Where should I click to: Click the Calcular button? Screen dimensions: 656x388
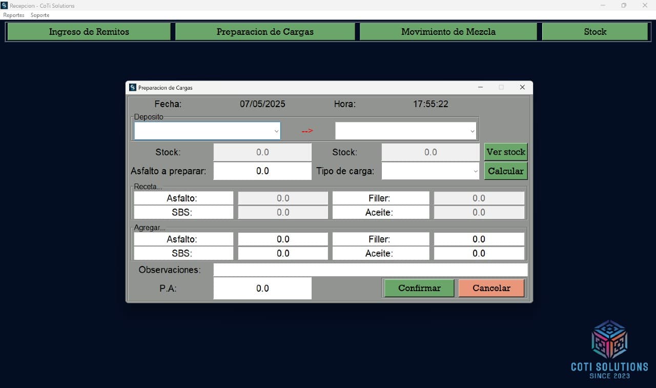[505, 171]
